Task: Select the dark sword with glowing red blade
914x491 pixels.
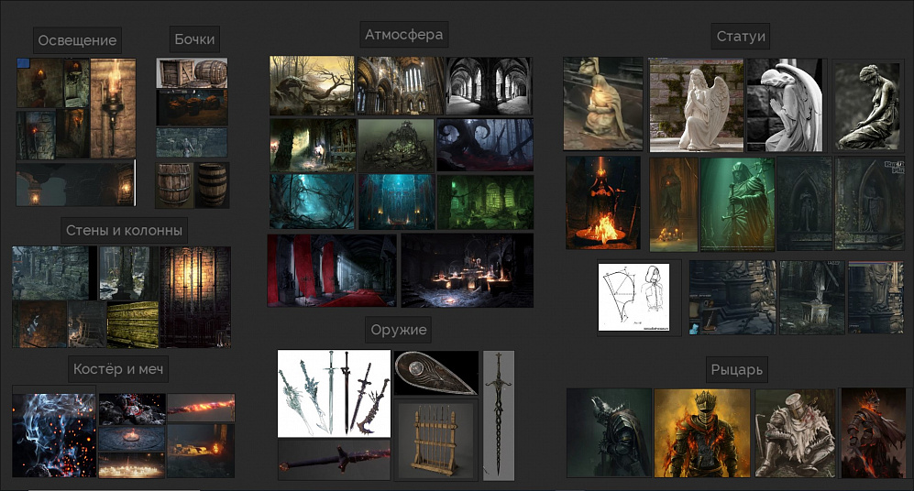Action: [x=334, y=460]
